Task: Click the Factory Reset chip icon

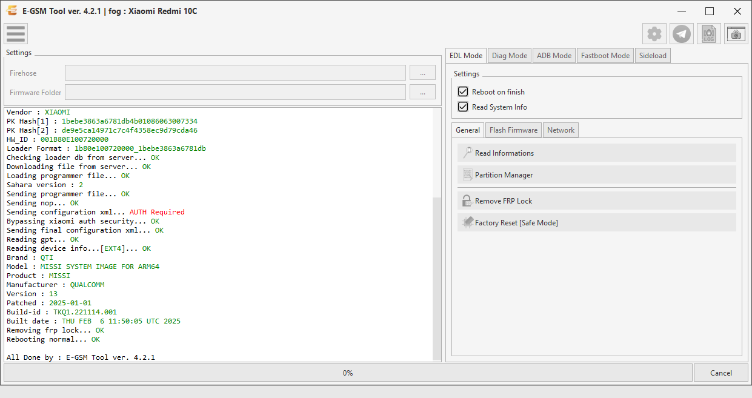Action: pos(467,222)
